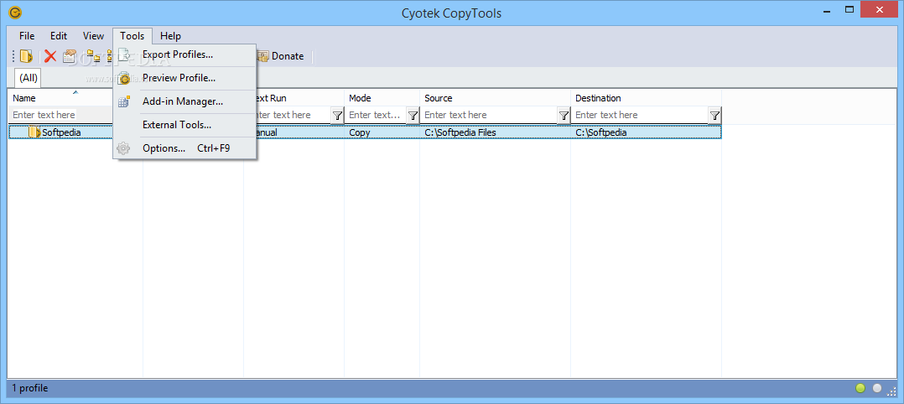Focus the Name filter text field
904x404 pixels.
pos(60,116)
